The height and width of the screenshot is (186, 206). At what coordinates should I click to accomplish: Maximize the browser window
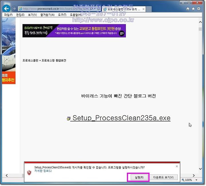[x=189, y=3]
